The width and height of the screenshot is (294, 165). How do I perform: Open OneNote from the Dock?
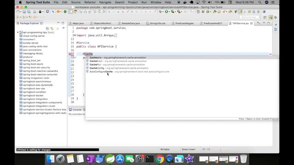click(90, 159)
